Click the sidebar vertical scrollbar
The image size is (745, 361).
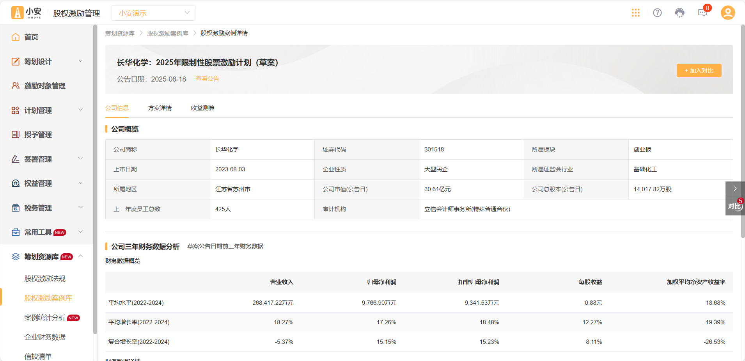[x=95, y=180]
